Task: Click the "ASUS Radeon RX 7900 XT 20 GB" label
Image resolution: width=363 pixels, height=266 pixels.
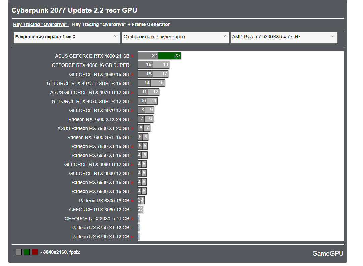Action: click(93, 128)
